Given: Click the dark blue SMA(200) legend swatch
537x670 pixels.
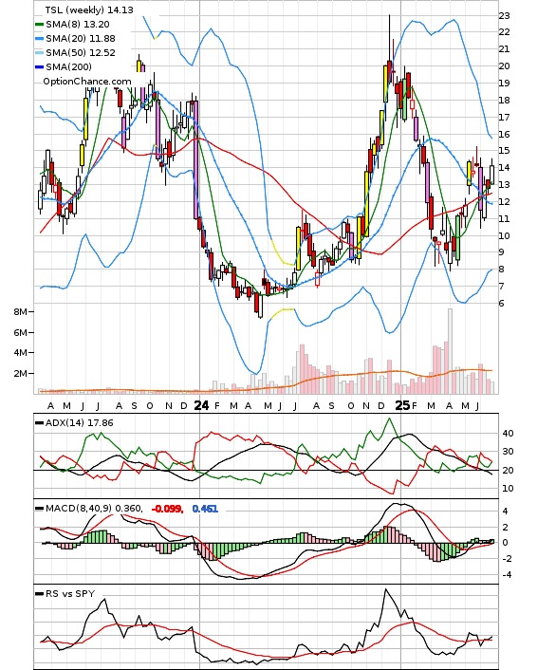Looking at the screenshot, I should pos(39,67).
